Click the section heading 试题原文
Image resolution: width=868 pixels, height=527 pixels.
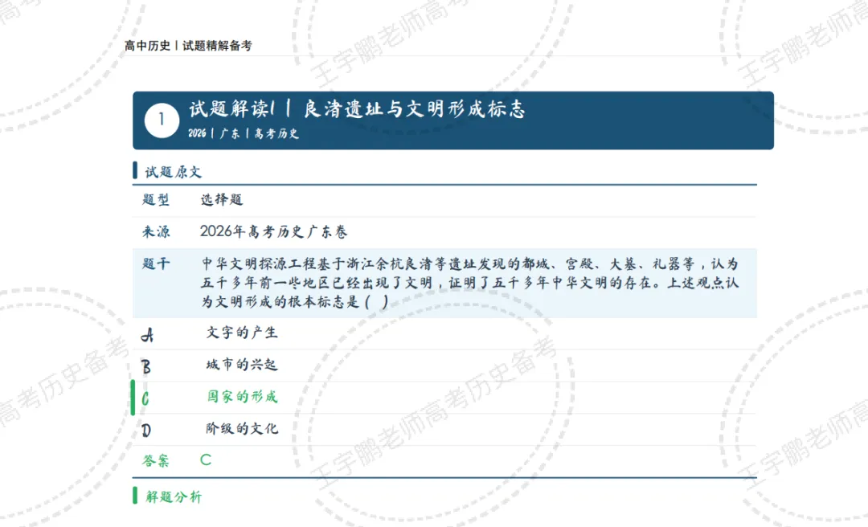[x=174, y=172]
